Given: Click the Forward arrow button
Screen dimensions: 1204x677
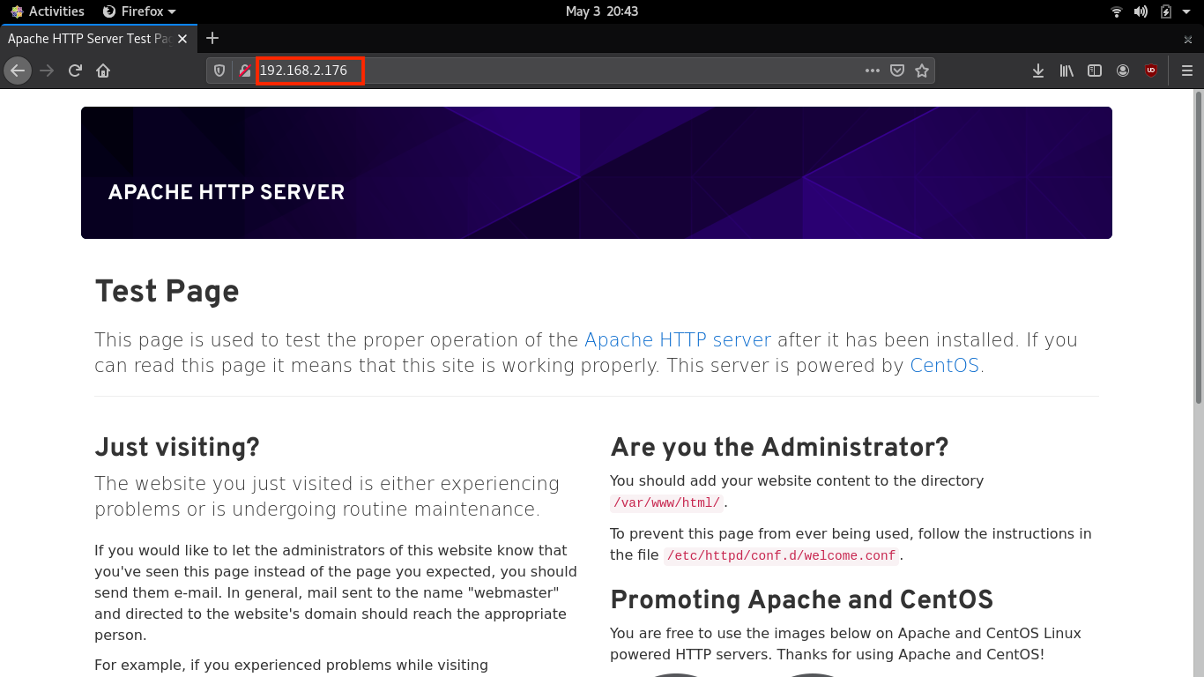Looking at the screenshot, I should click(47, 71).
